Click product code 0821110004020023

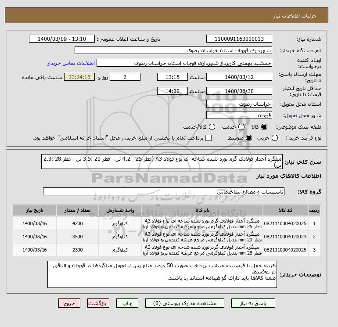tap(285, 237)
